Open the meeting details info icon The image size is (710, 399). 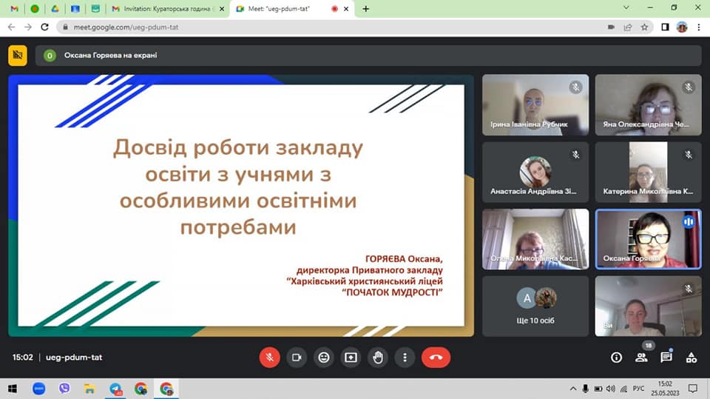(x=616, y=358)
